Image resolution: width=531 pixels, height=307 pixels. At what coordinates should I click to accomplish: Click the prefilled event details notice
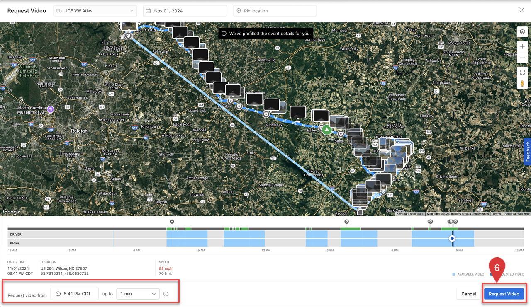266,34
